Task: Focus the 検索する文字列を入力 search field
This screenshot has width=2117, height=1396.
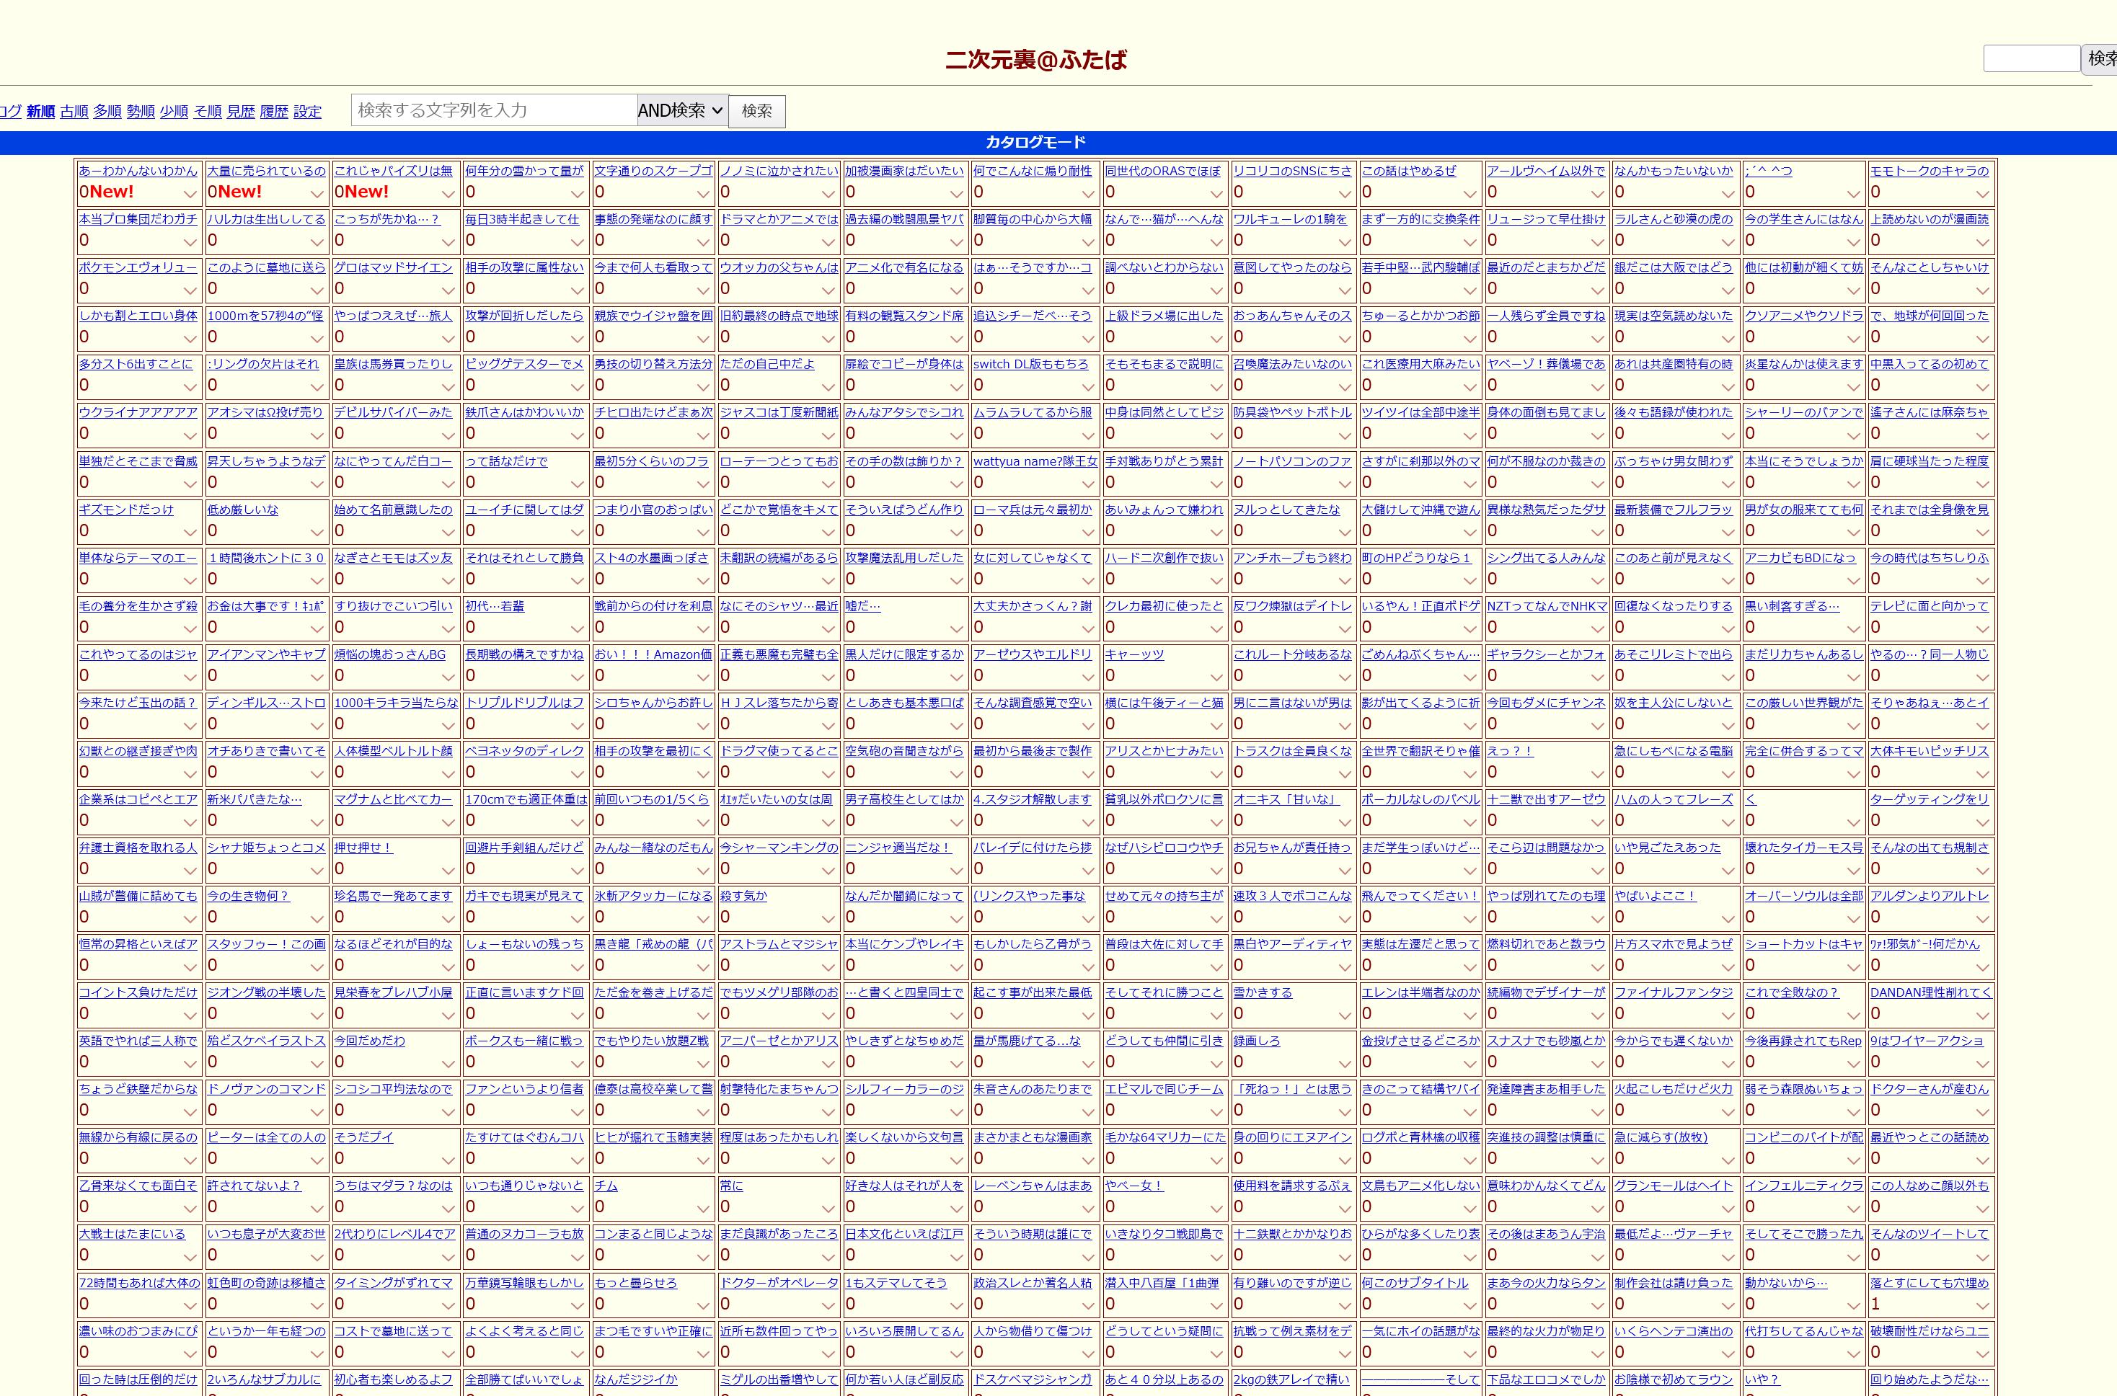Action: (495, 110)
